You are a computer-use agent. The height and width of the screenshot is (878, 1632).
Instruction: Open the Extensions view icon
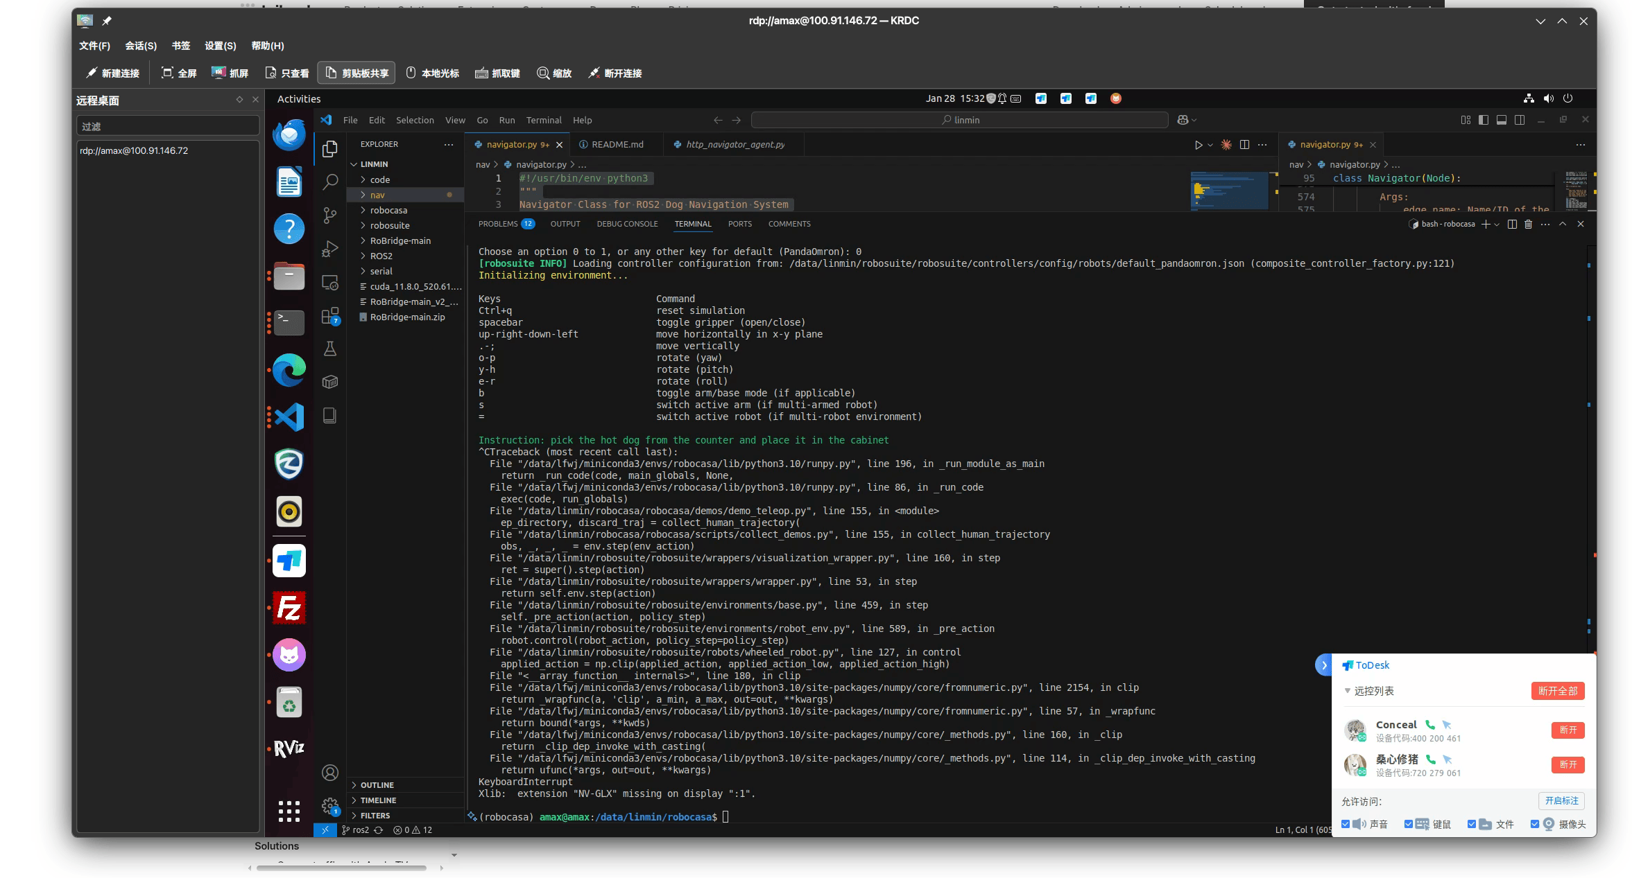point(330,316)
